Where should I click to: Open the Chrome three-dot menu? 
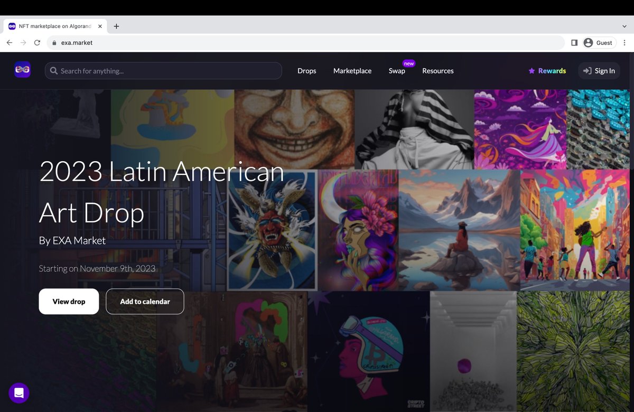[x=624, y=43]
